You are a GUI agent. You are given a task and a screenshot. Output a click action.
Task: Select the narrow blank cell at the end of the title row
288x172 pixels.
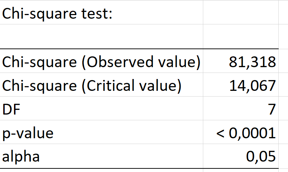pos(283,13)
